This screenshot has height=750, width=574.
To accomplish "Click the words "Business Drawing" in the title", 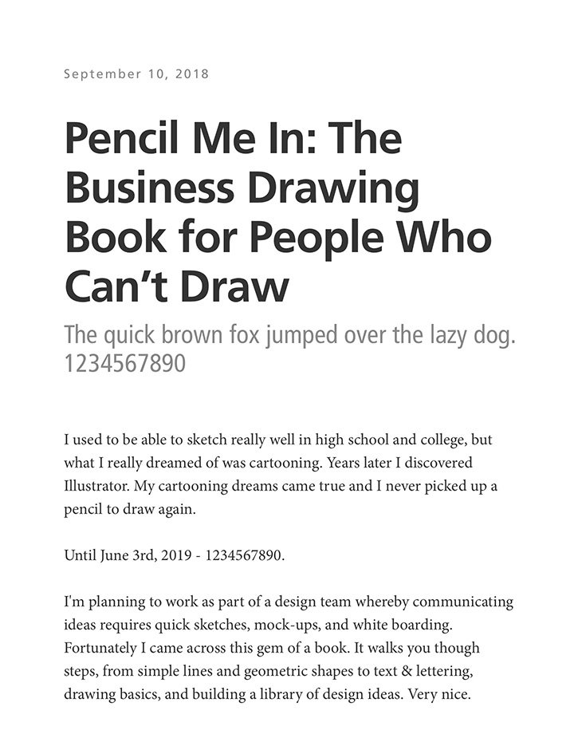I will [242, 188].
